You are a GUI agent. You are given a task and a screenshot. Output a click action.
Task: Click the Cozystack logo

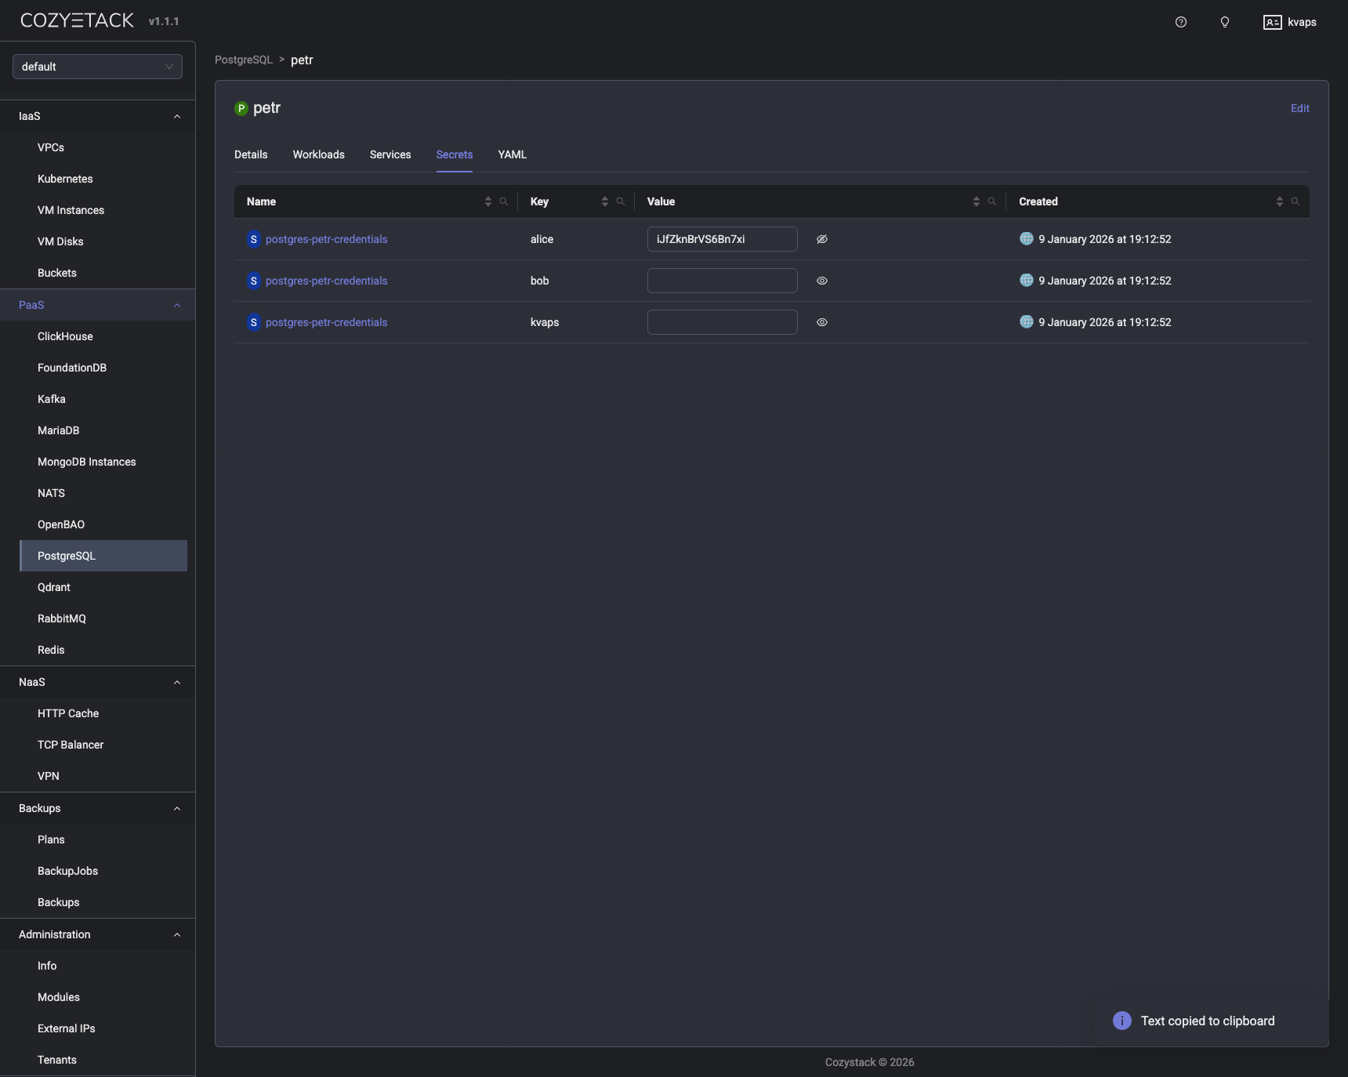77,20
